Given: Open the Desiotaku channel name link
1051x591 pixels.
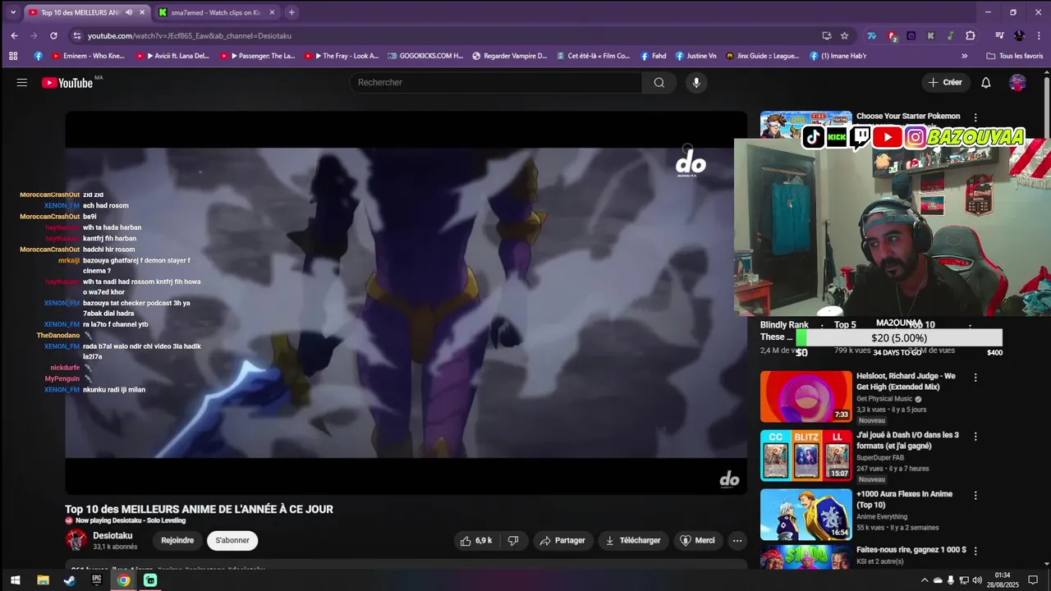Looking at the screenshot, I should [112, 535].
